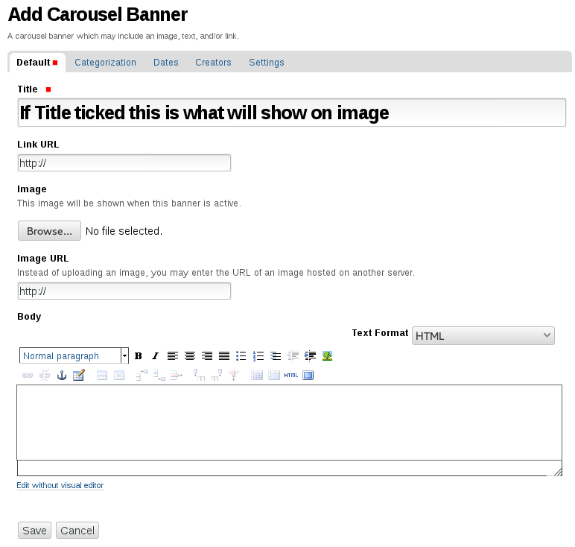Click the remove link broken-chain icon

tap(45, 376)
